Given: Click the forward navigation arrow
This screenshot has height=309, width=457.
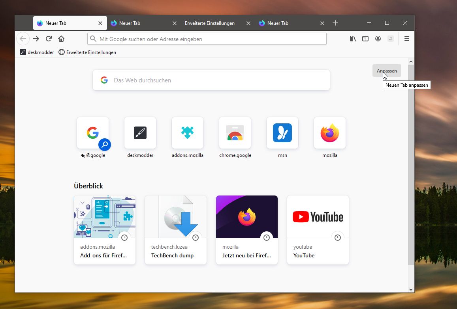Looking at the screenshot, I should (x=36, y=39).
